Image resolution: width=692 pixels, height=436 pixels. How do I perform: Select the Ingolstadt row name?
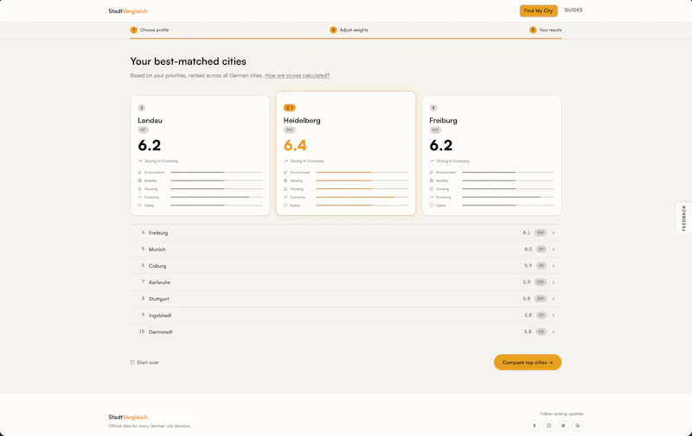(x=160, y=315)
